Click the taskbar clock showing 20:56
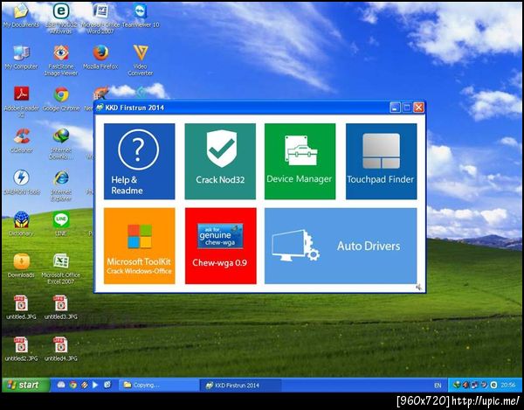 click(x=508, y=386)
